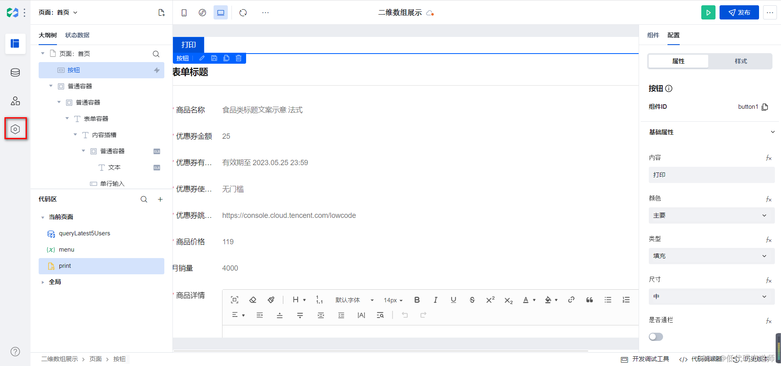Click the refresh canvas icon
Image resolution: width=781 pixels, height=366 pixels.
(x=243, y=13)
